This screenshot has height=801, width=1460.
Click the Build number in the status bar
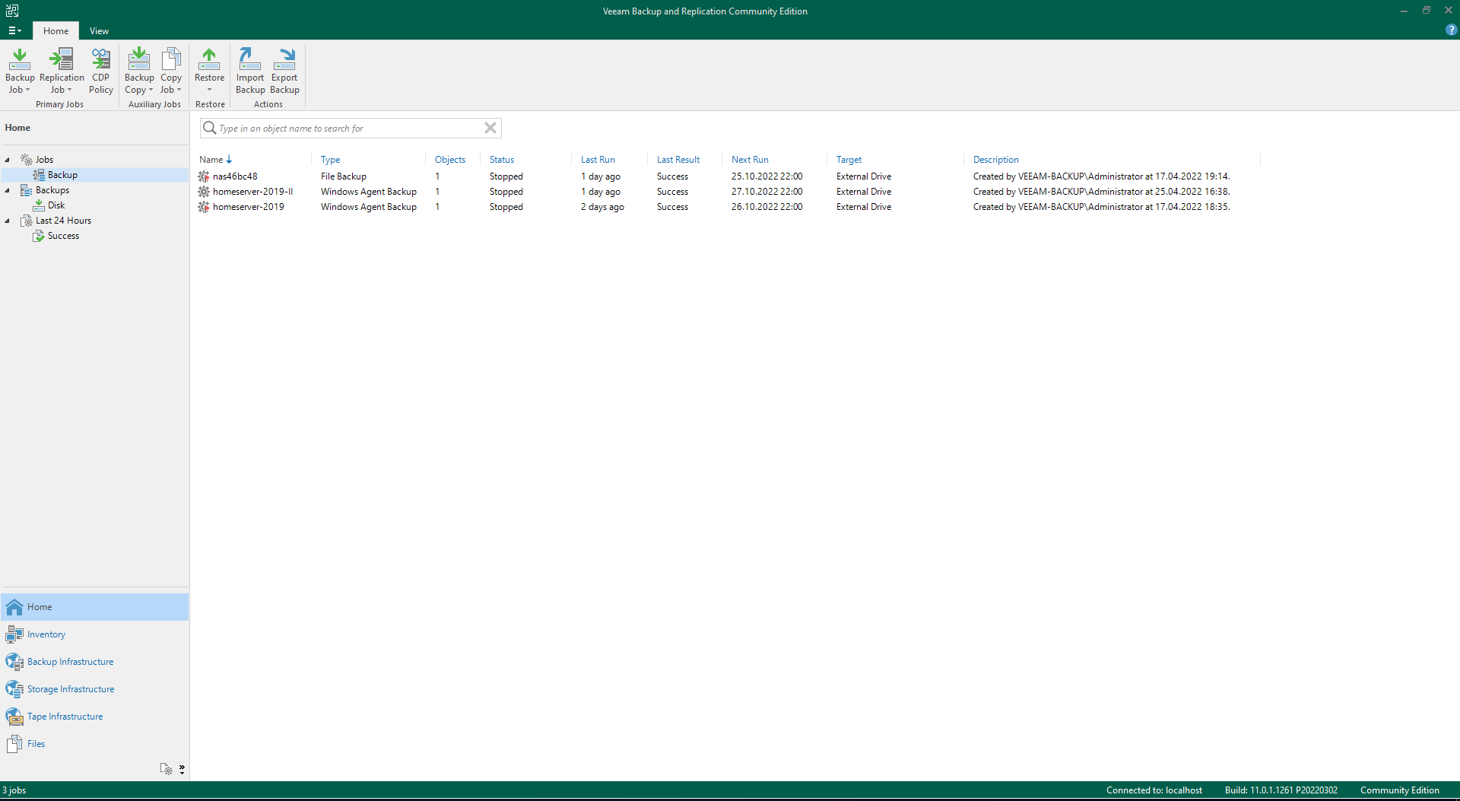click(x=1281, y=790)
